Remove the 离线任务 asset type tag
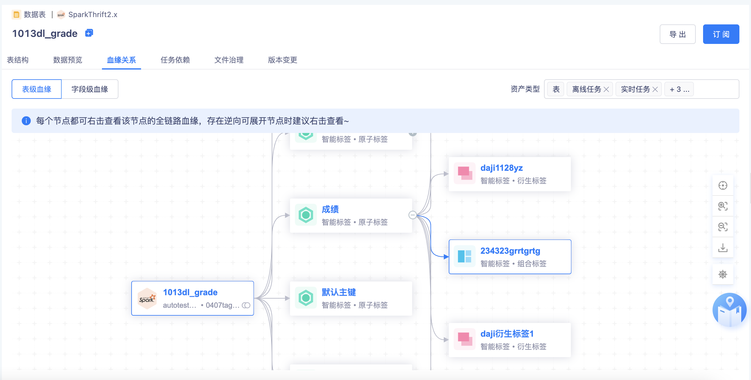 pos(606,89)
